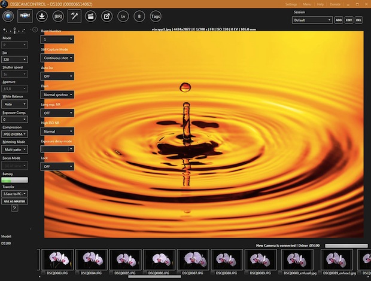Open the High ISO NR dropdown
The width and height of the screenshot is (371, 281).
pyautogui.click(x=57, y=131)
